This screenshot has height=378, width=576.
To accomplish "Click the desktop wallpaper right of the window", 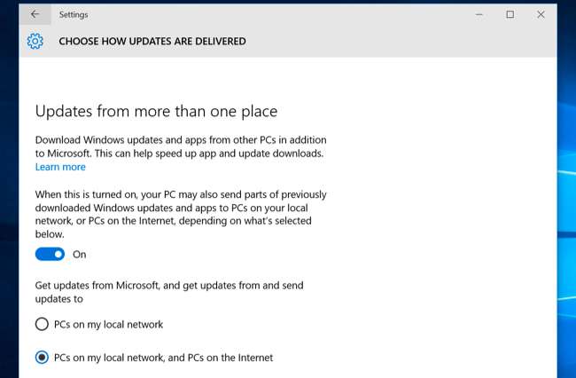I will (x=566, y=222).
